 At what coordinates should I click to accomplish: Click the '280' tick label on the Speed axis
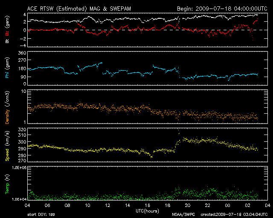[22, 155]
